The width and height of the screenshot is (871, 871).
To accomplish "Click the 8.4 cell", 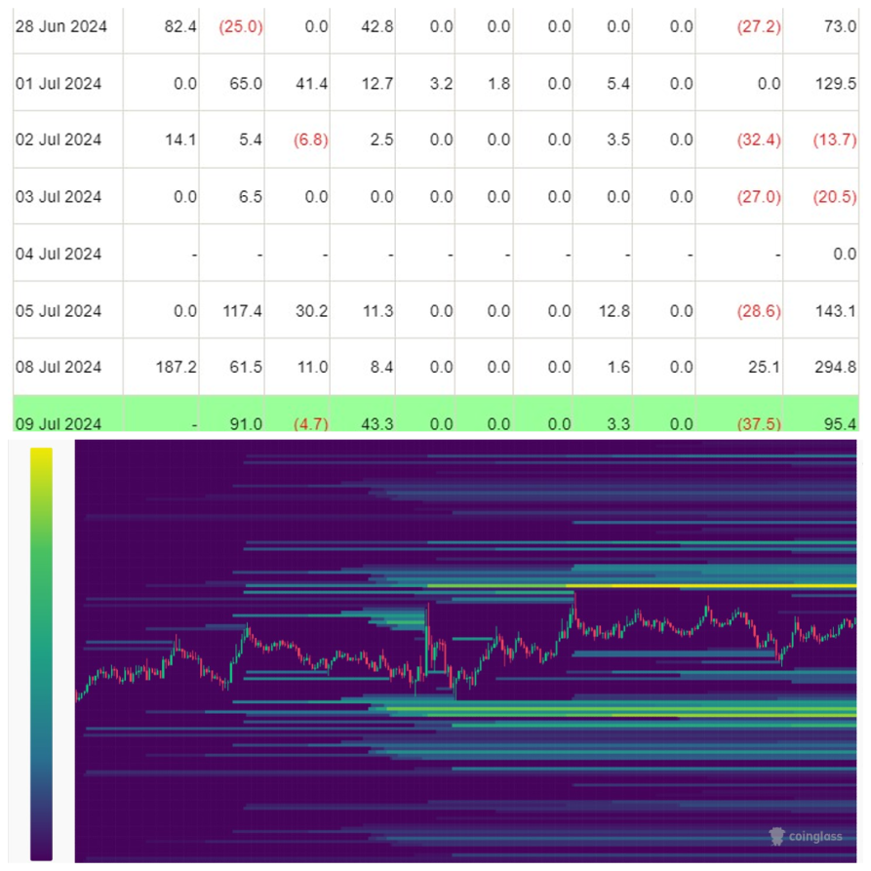I will click(x=381, y=367).
